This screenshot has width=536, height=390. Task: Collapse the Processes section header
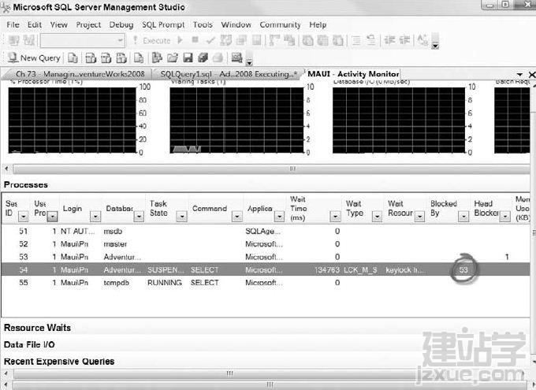(26, 184)
